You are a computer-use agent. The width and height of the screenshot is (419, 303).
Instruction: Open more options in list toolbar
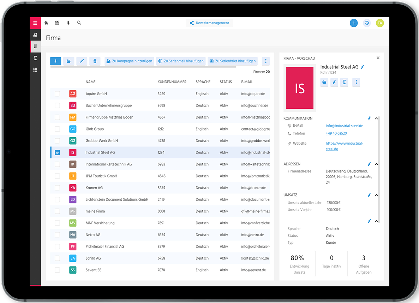coord(265,61)
